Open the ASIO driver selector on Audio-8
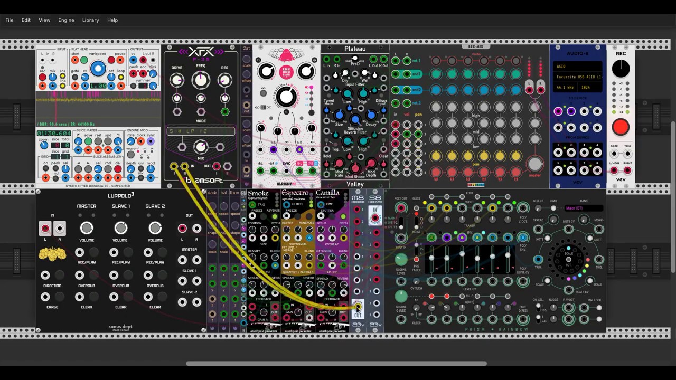The height and width of the screenshot is (380, 676). 578,67
